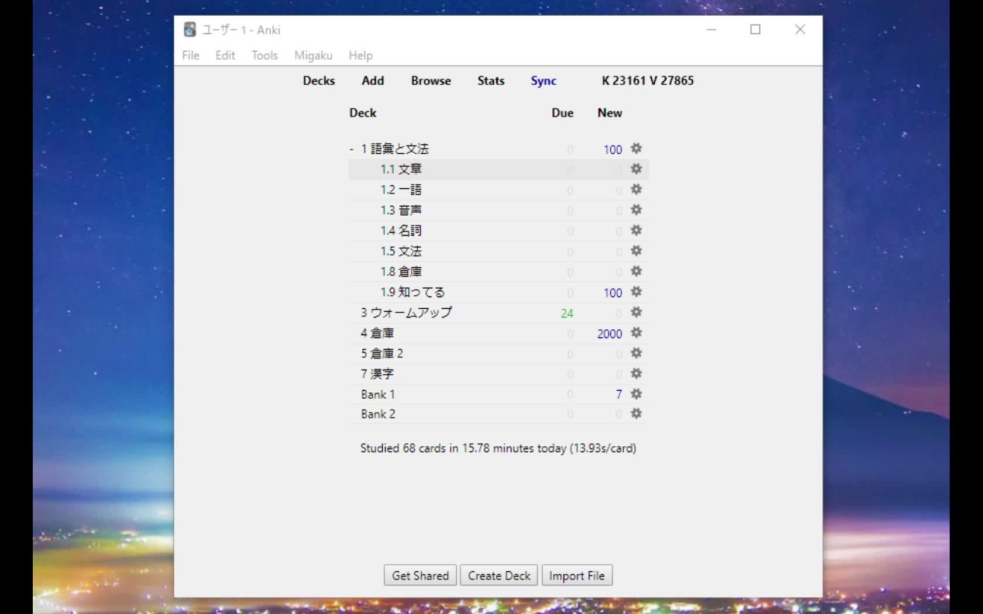Open options gear for Bank 1 deck
The width and height of the screenshot is (983, 614).
(x=636, y=394)
